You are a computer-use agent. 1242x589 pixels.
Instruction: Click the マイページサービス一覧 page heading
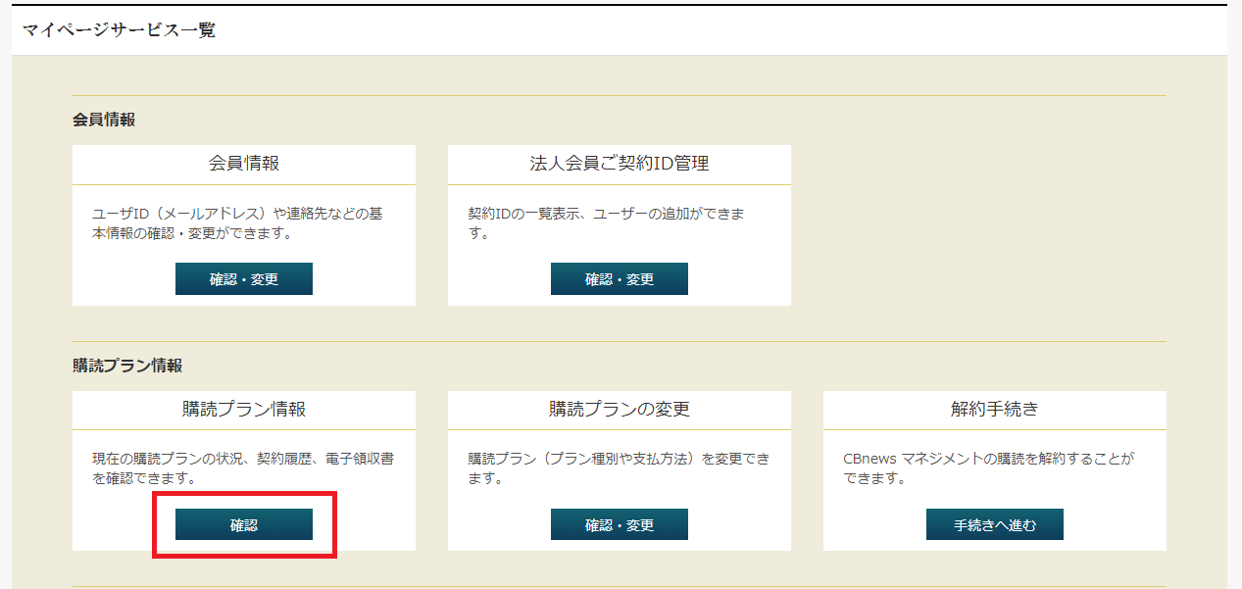click(x=119, y=30)
